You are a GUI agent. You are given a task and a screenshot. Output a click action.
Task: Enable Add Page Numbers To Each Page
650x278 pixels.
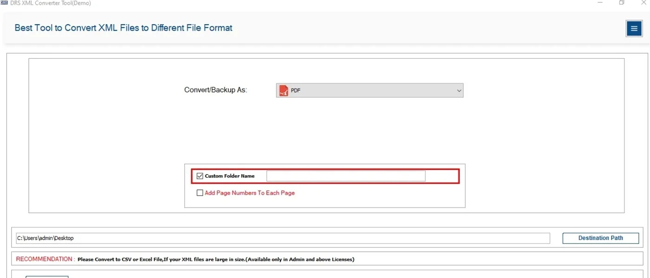coord(200,193)
